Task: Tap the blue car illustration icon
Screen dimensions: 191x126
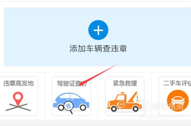Action: click(x=71, y=102)
